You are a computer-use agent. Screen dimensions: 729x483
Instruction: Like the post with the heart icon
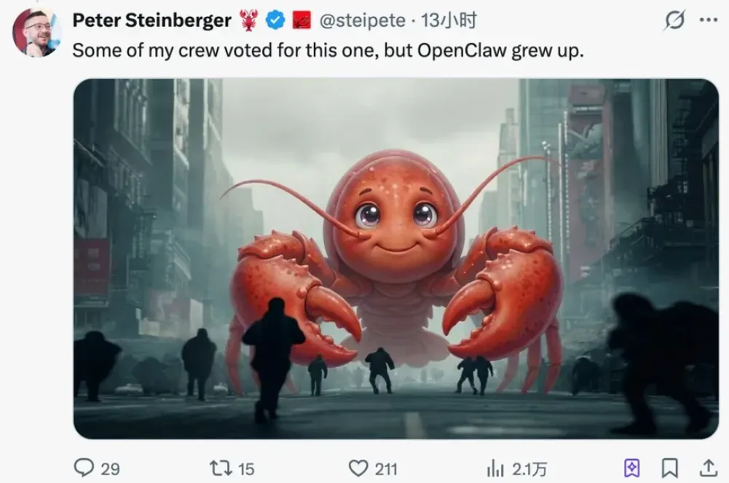(358, 468)
